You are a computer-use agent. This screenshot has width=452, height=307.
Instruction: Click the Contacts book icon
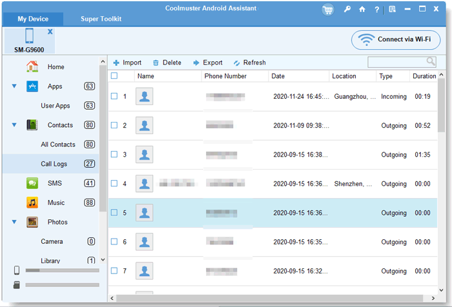(32, 125)
